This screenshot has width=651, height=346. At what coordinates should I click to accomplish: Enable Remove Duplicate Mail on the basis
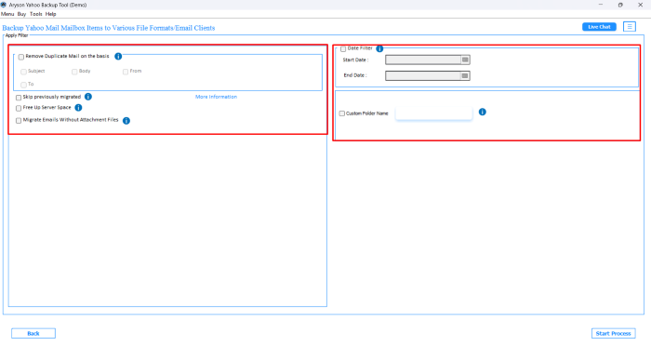(x=21, y=57)
